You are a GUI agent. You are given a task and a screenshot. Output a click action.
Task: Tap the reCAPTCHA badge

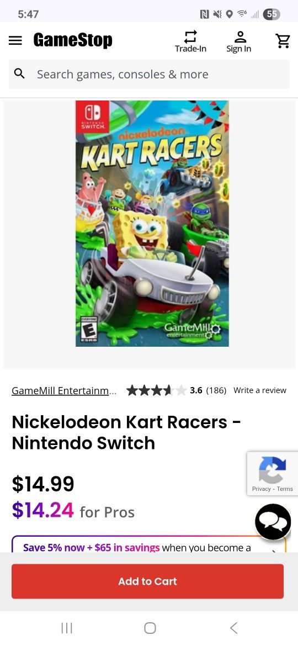272,473
